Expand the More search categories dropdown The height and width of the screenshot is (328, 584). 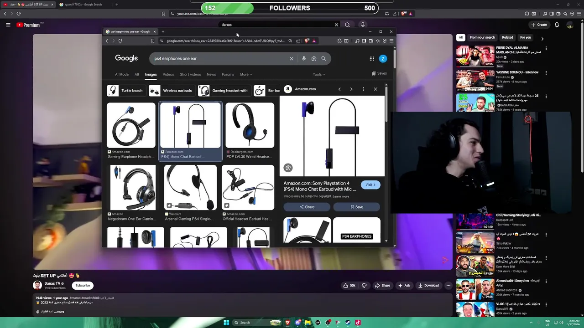tap(246, 74)
